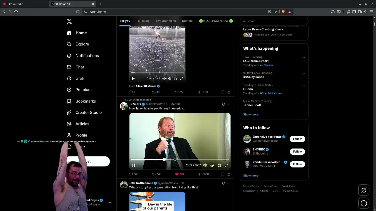The height and width of the screenshot is (211, 376).
Task: Switch to the For you tab
Action: tap(125, 21)
